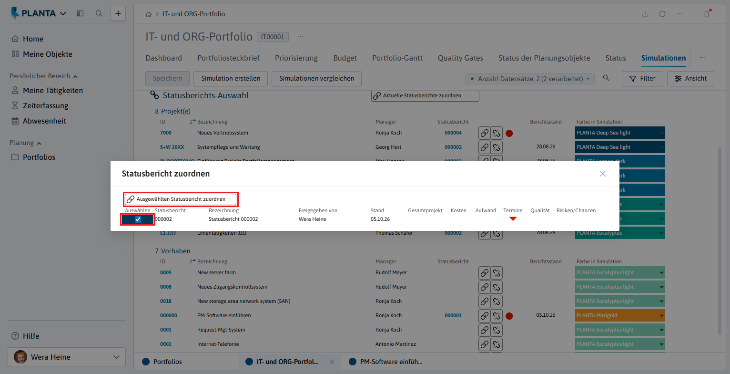
Task: Click the download icon in the top bar
Action: [x=645, y=14]
